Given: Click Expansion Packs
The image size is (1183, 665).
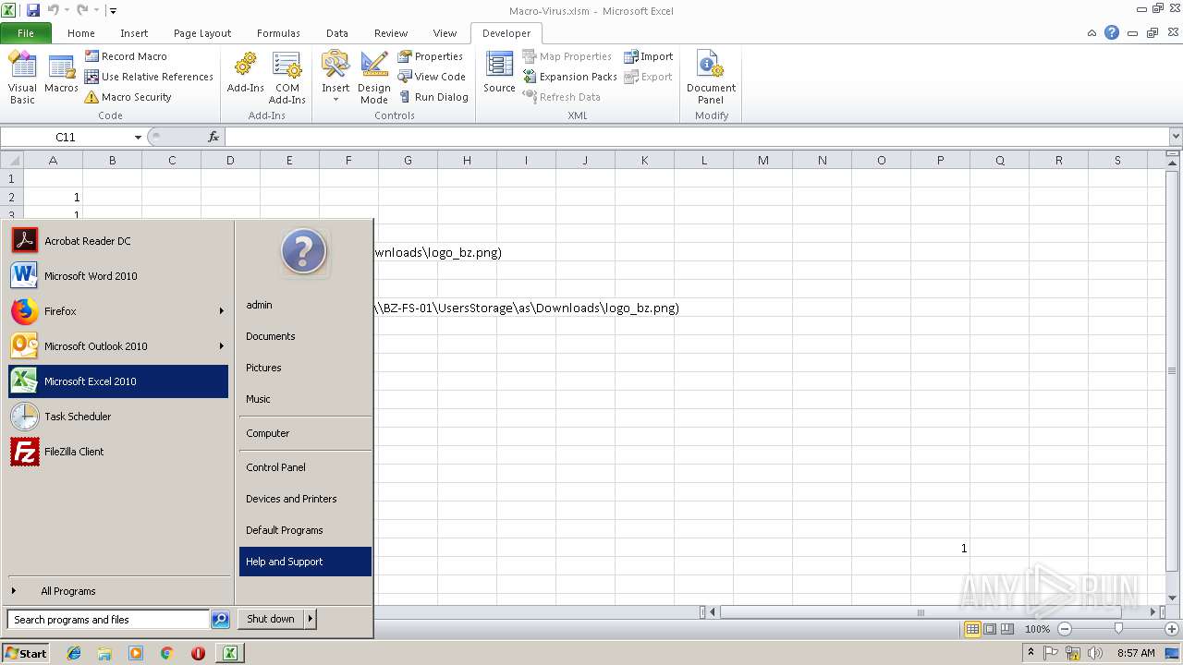Looking at the screenshot, I should pos(569,77).
